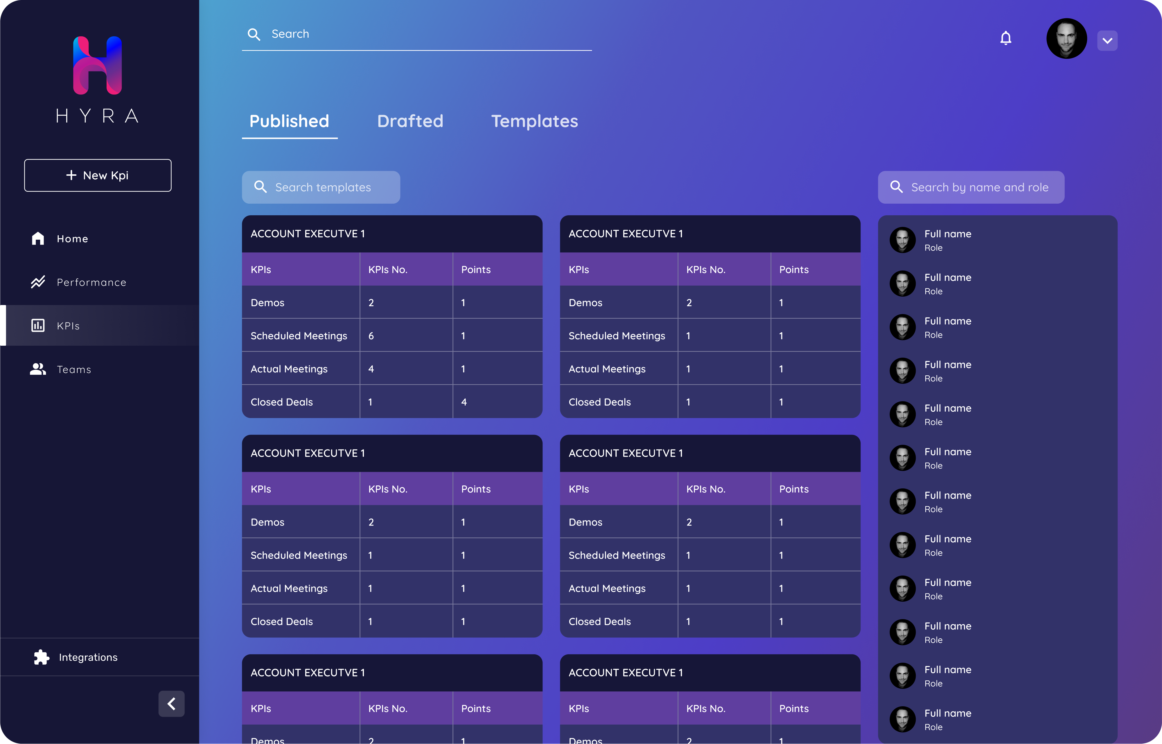Switch to the Templates tab
The width and height of the screenshot is (1162, 744).
point(535,121)
